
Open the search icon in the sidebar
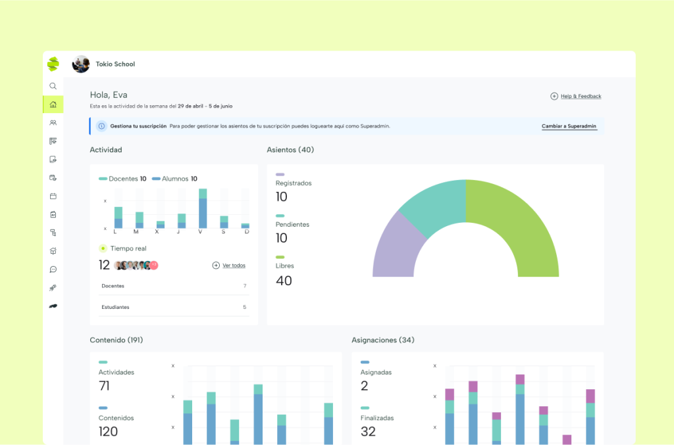pyautogui.click(x=53, y=86)
